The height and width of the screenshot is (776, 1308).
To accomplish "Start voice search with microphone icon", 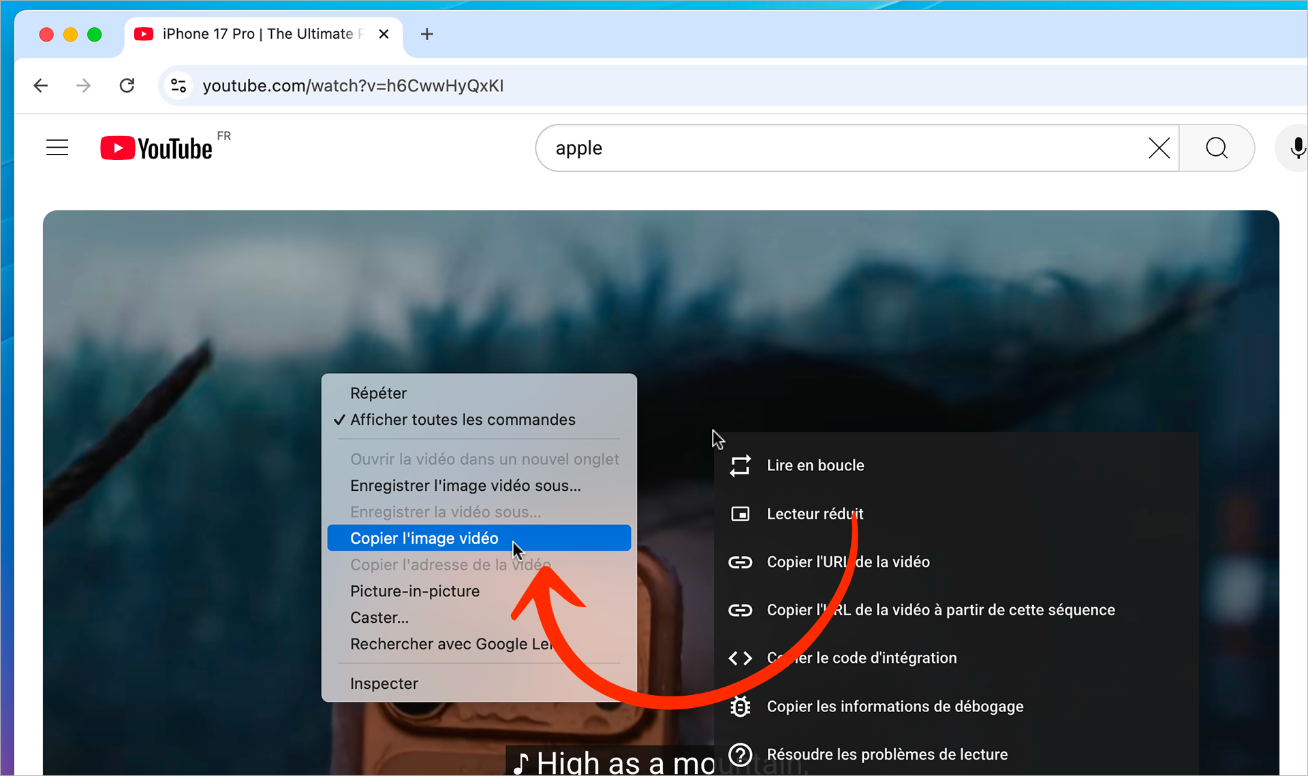I will (1296, 148).
